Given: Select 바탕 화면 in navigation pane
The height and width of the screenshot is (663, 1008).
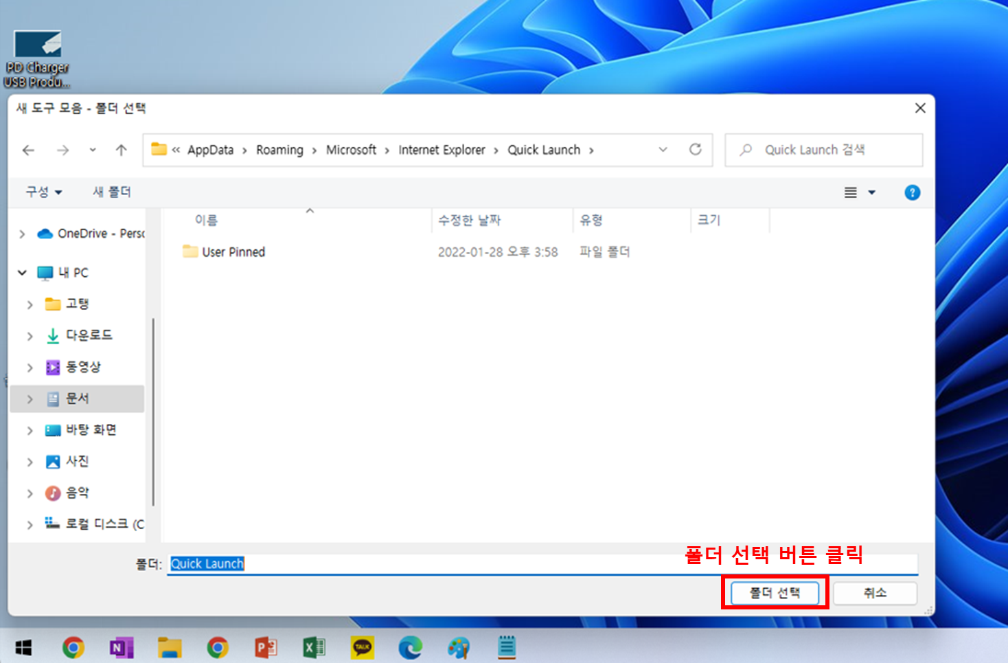Looking at the screenshot, I should pyautogui.click(x=91, y=430).
